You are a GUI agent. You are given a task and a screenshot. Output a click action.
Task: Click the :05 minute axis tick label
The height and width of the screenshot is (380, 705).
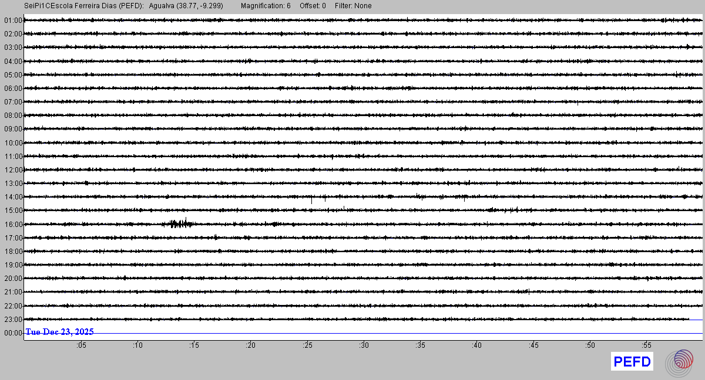[x=80, y=345]
